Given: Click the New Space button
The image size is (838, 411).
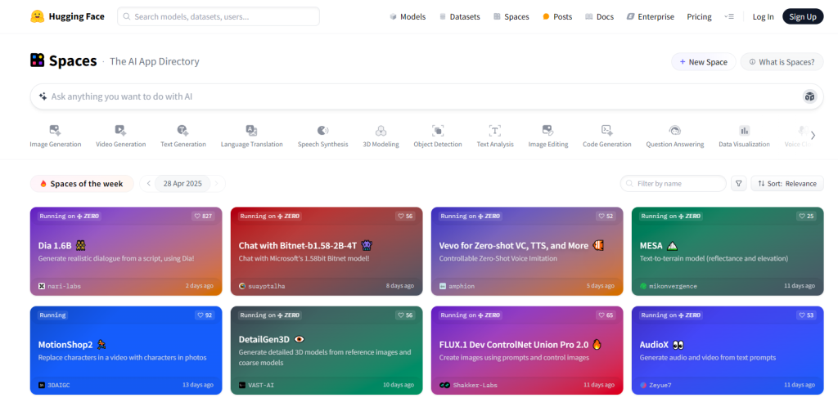Looking at the screenshot, I should coord(703,62).
